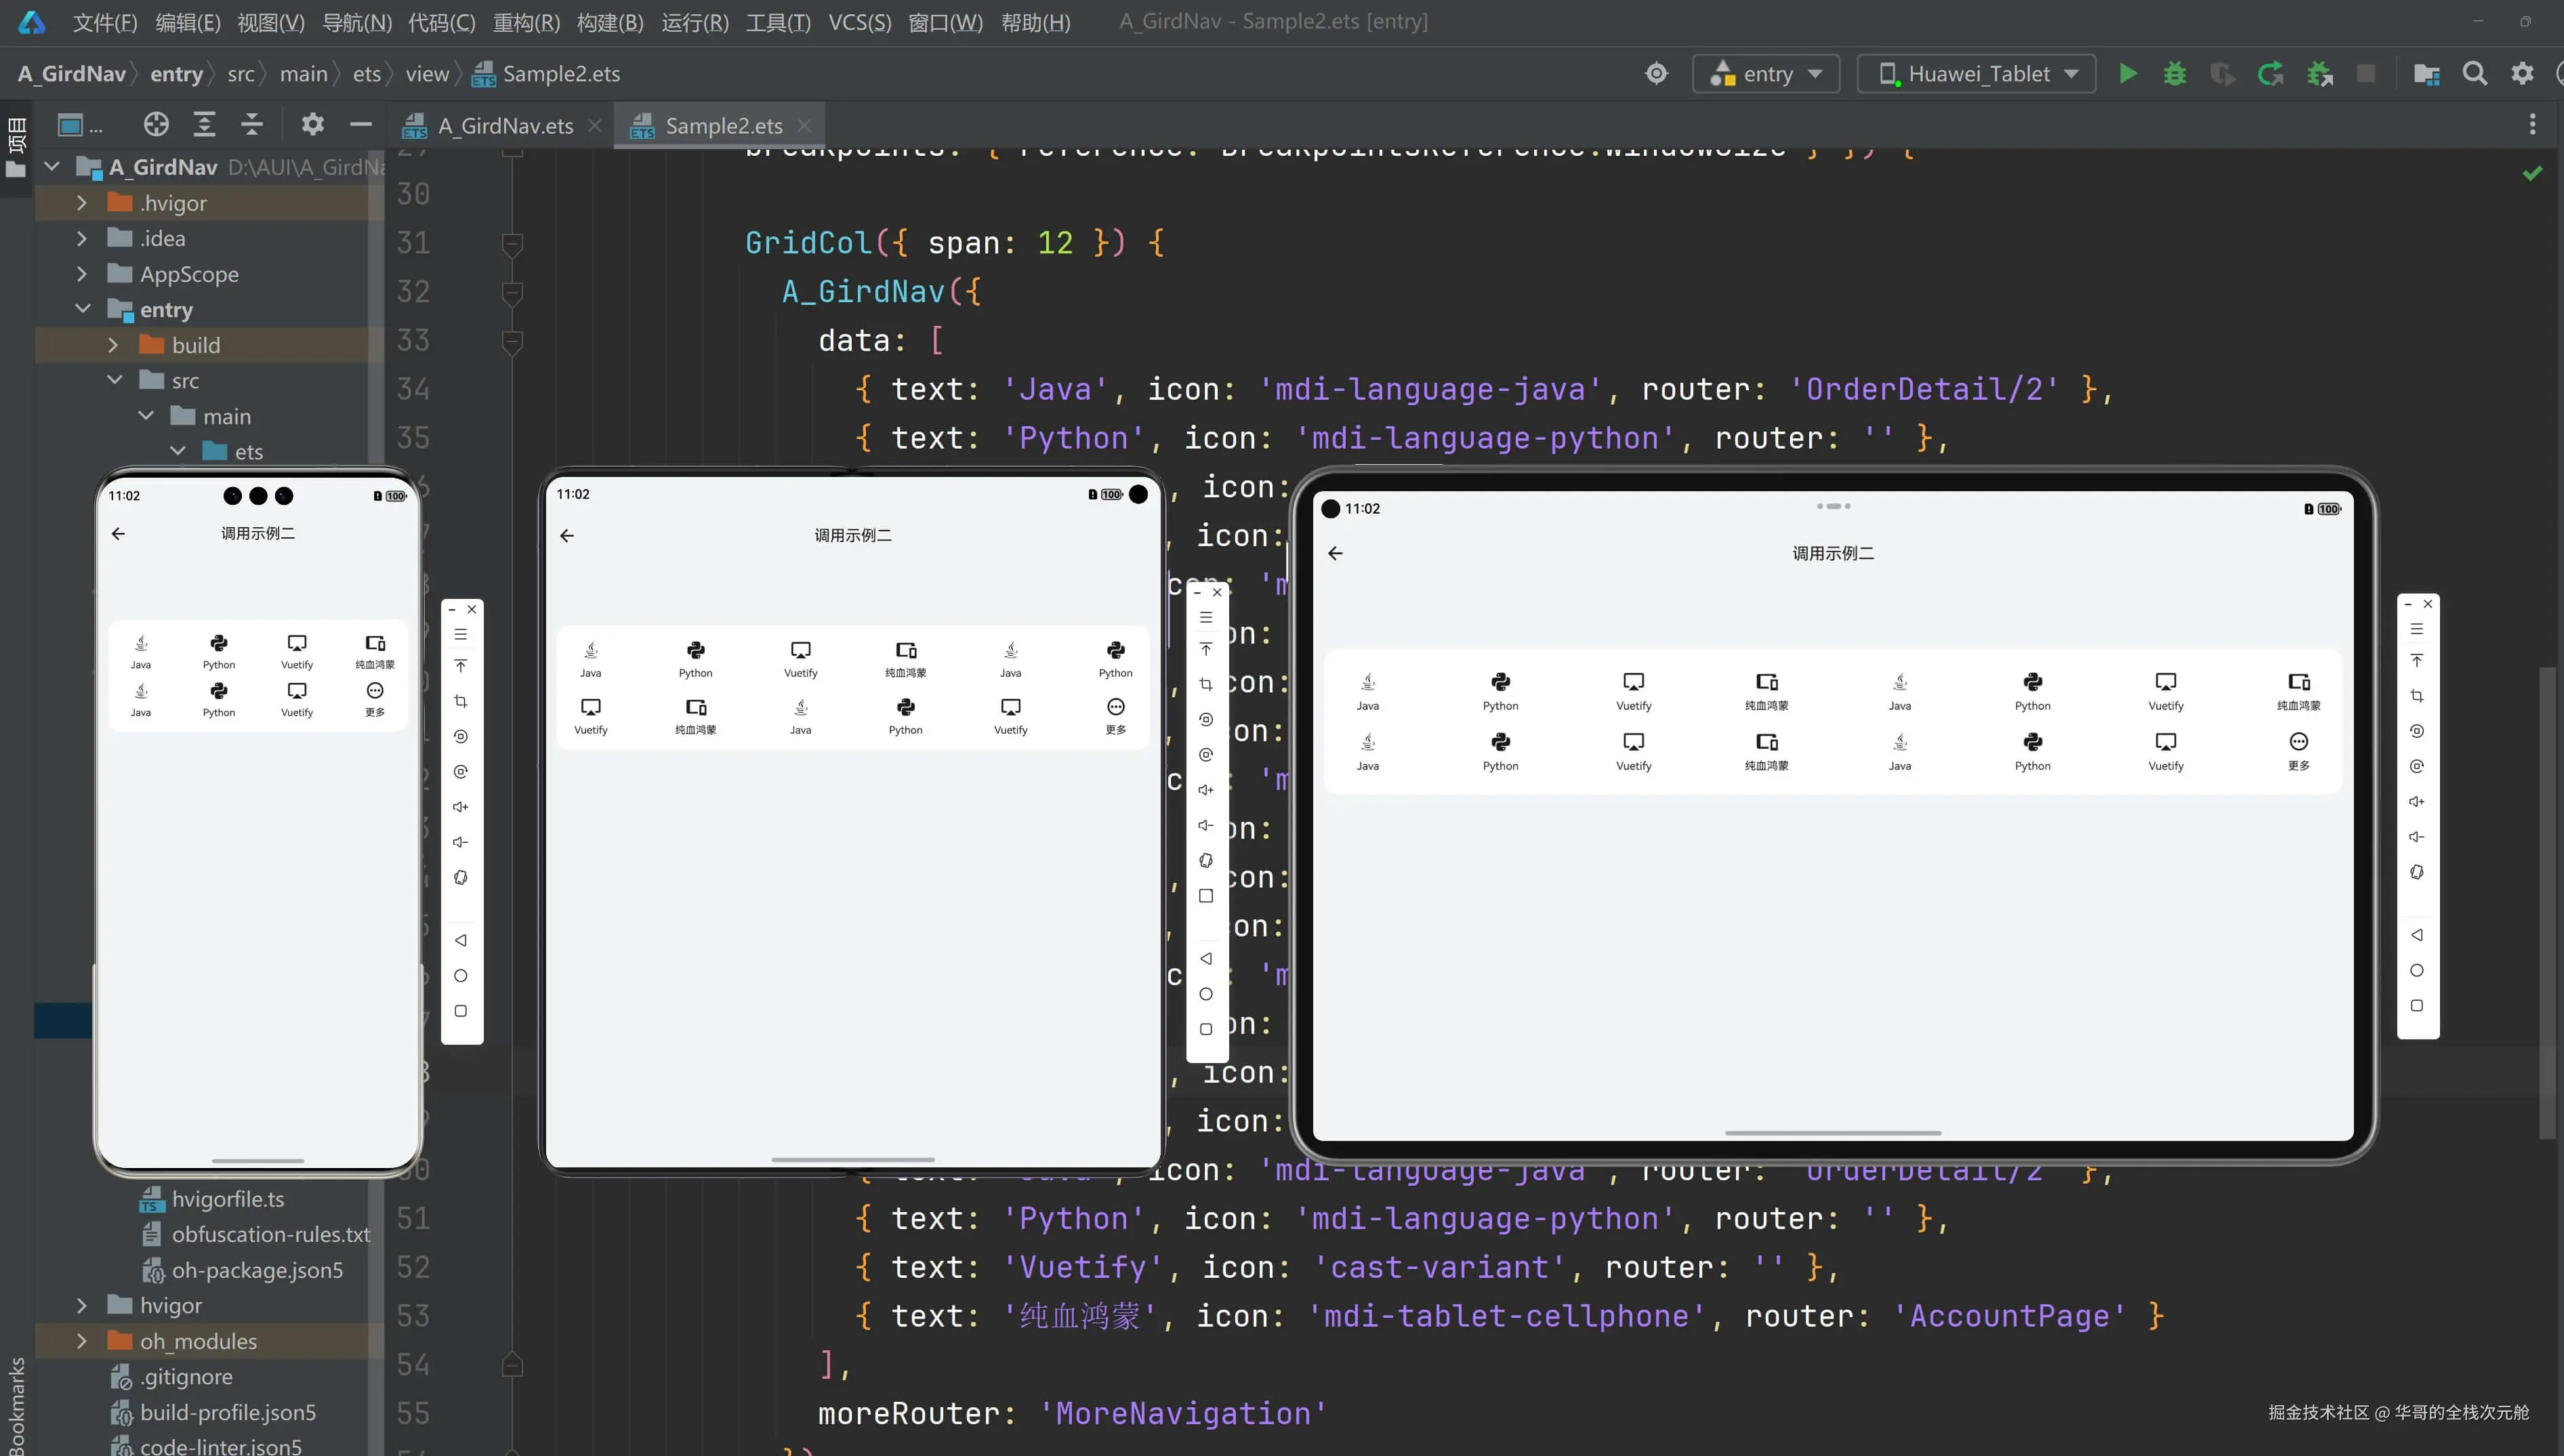Click the home circle button beside the phone emulator
2564x1456 pixels.
coord(460,976)
